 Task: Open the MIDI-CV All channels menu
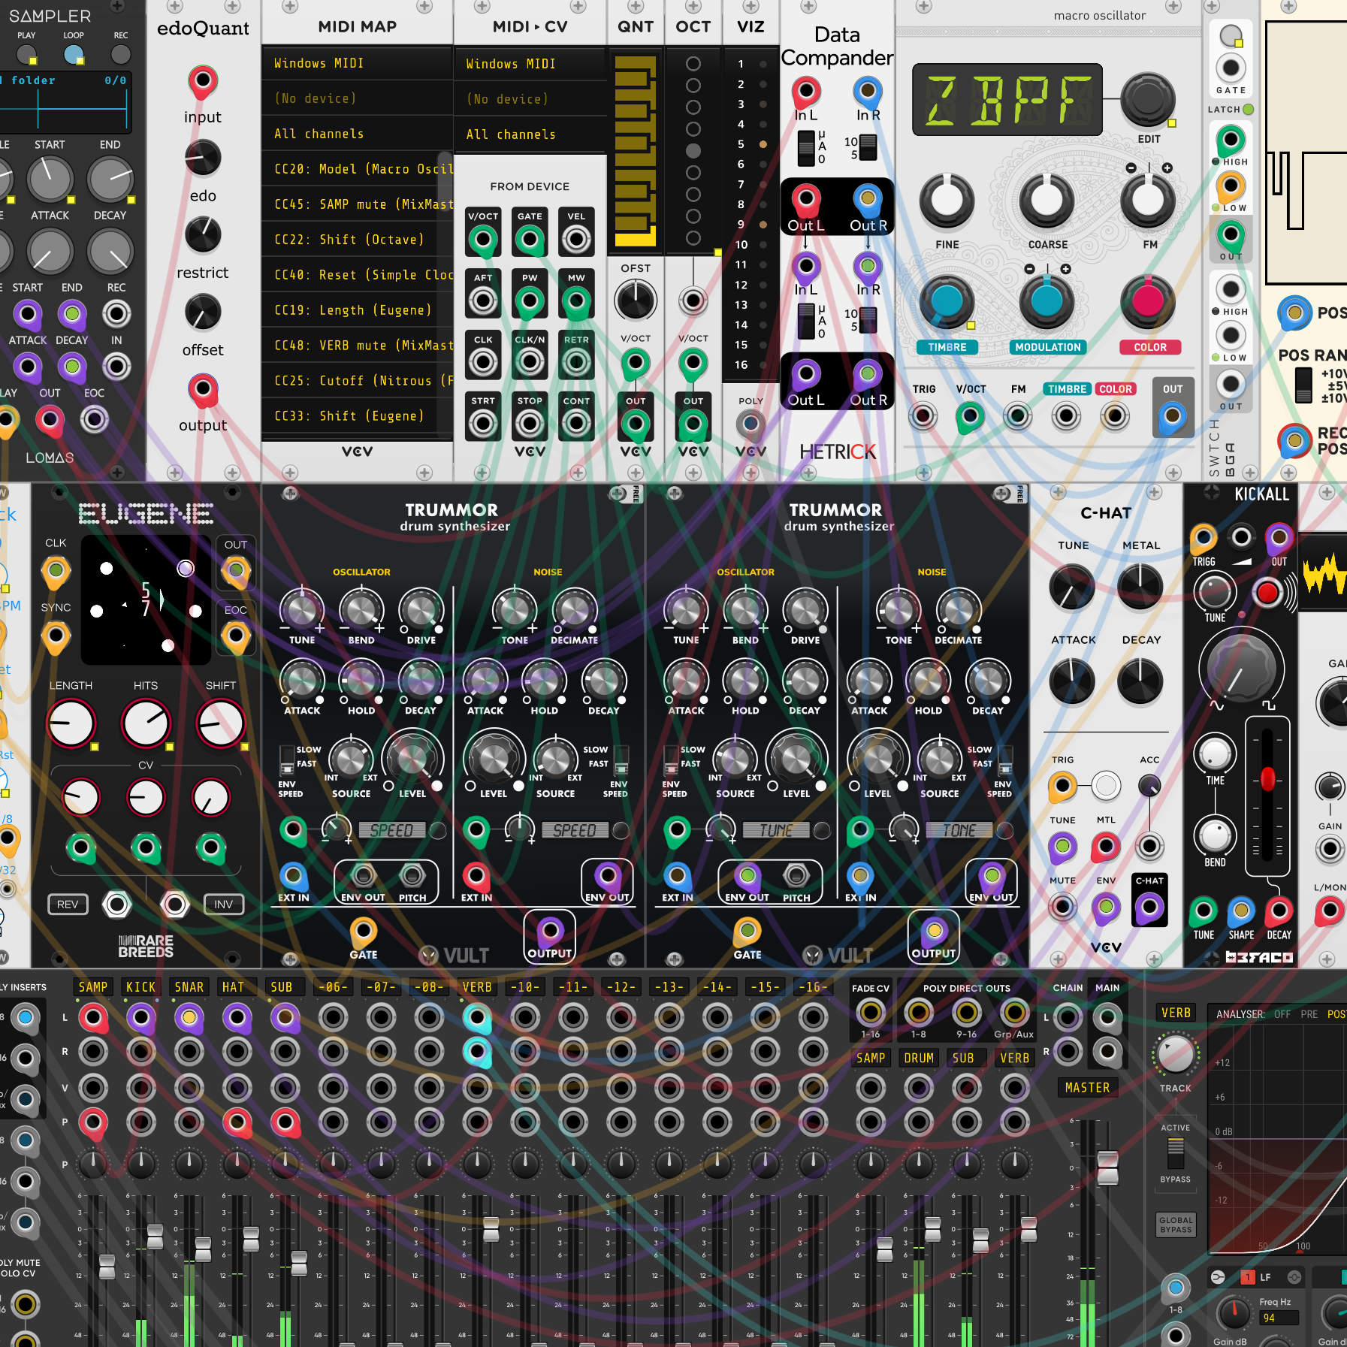point(530,134)
